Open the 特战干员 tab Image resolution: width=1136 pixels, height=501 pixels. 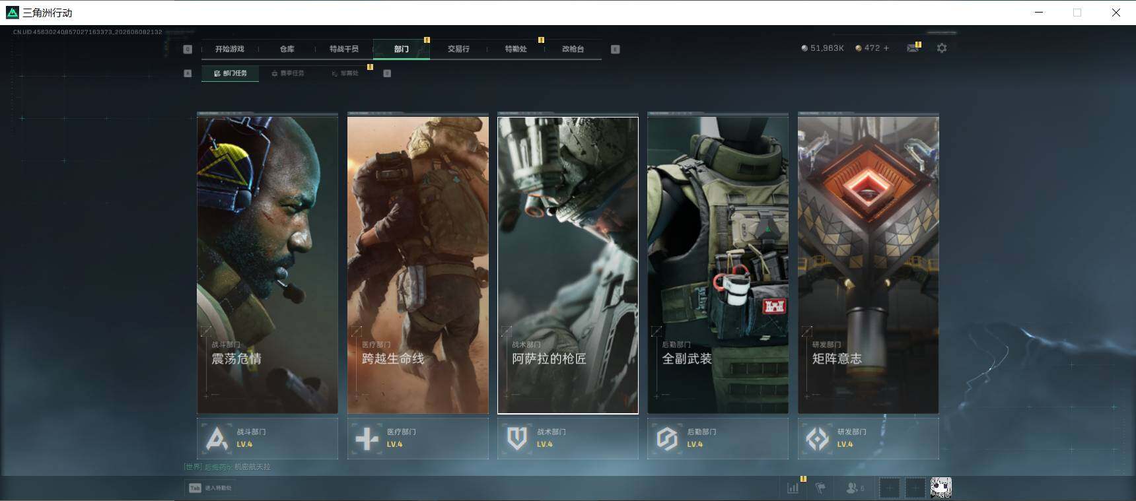[343, 49]
